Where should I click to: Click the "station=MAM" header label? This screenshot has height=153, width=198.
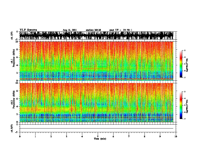(x=93, y=30)
